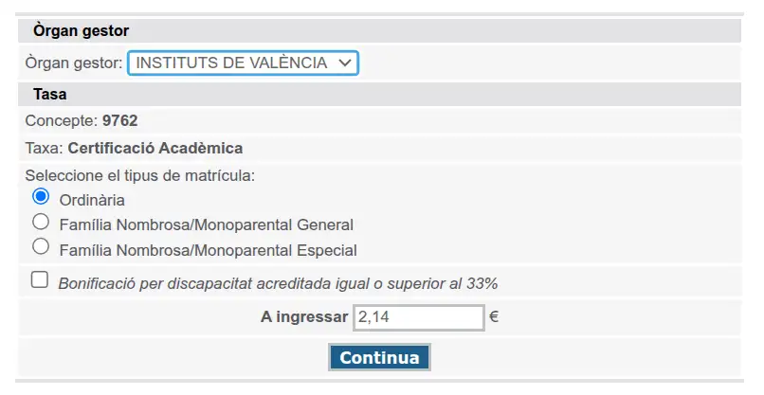Click the Tasa section header
This screenshot has height=395, width=764.
[x=49, y=95]
